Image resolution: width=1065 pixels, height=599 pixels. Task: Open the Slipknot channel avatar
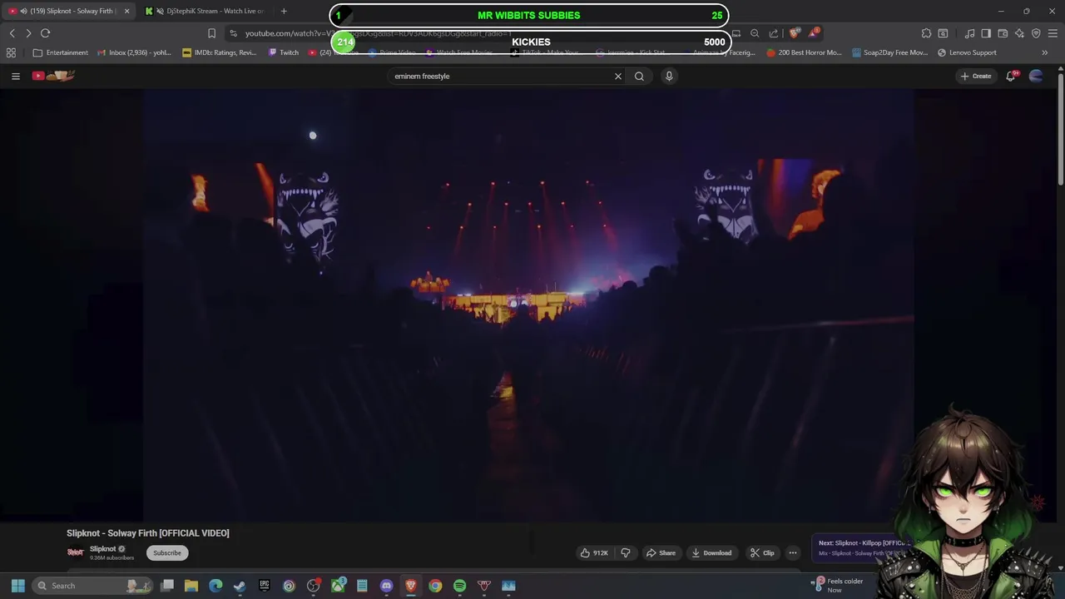(76, 552)
